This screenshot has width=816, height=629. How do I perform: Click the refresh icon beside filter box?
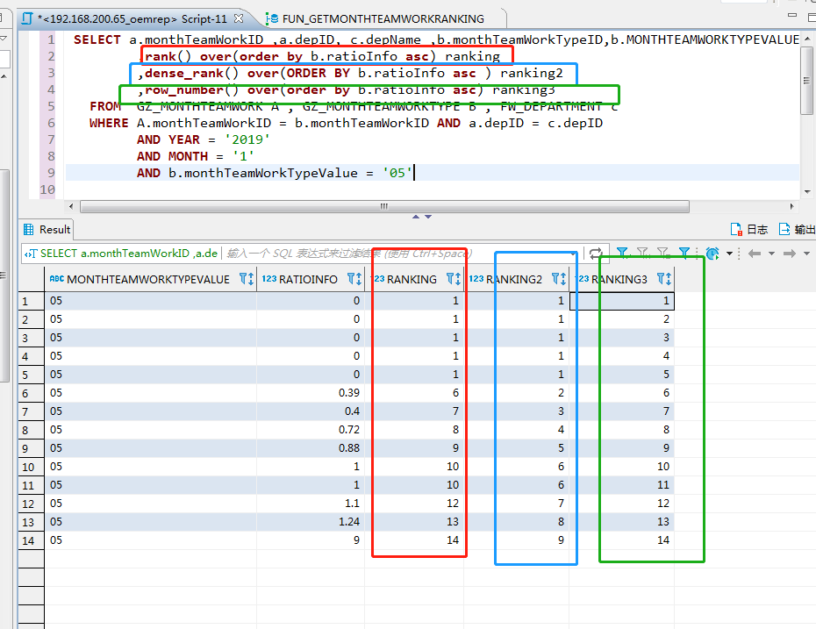(596, 253)
